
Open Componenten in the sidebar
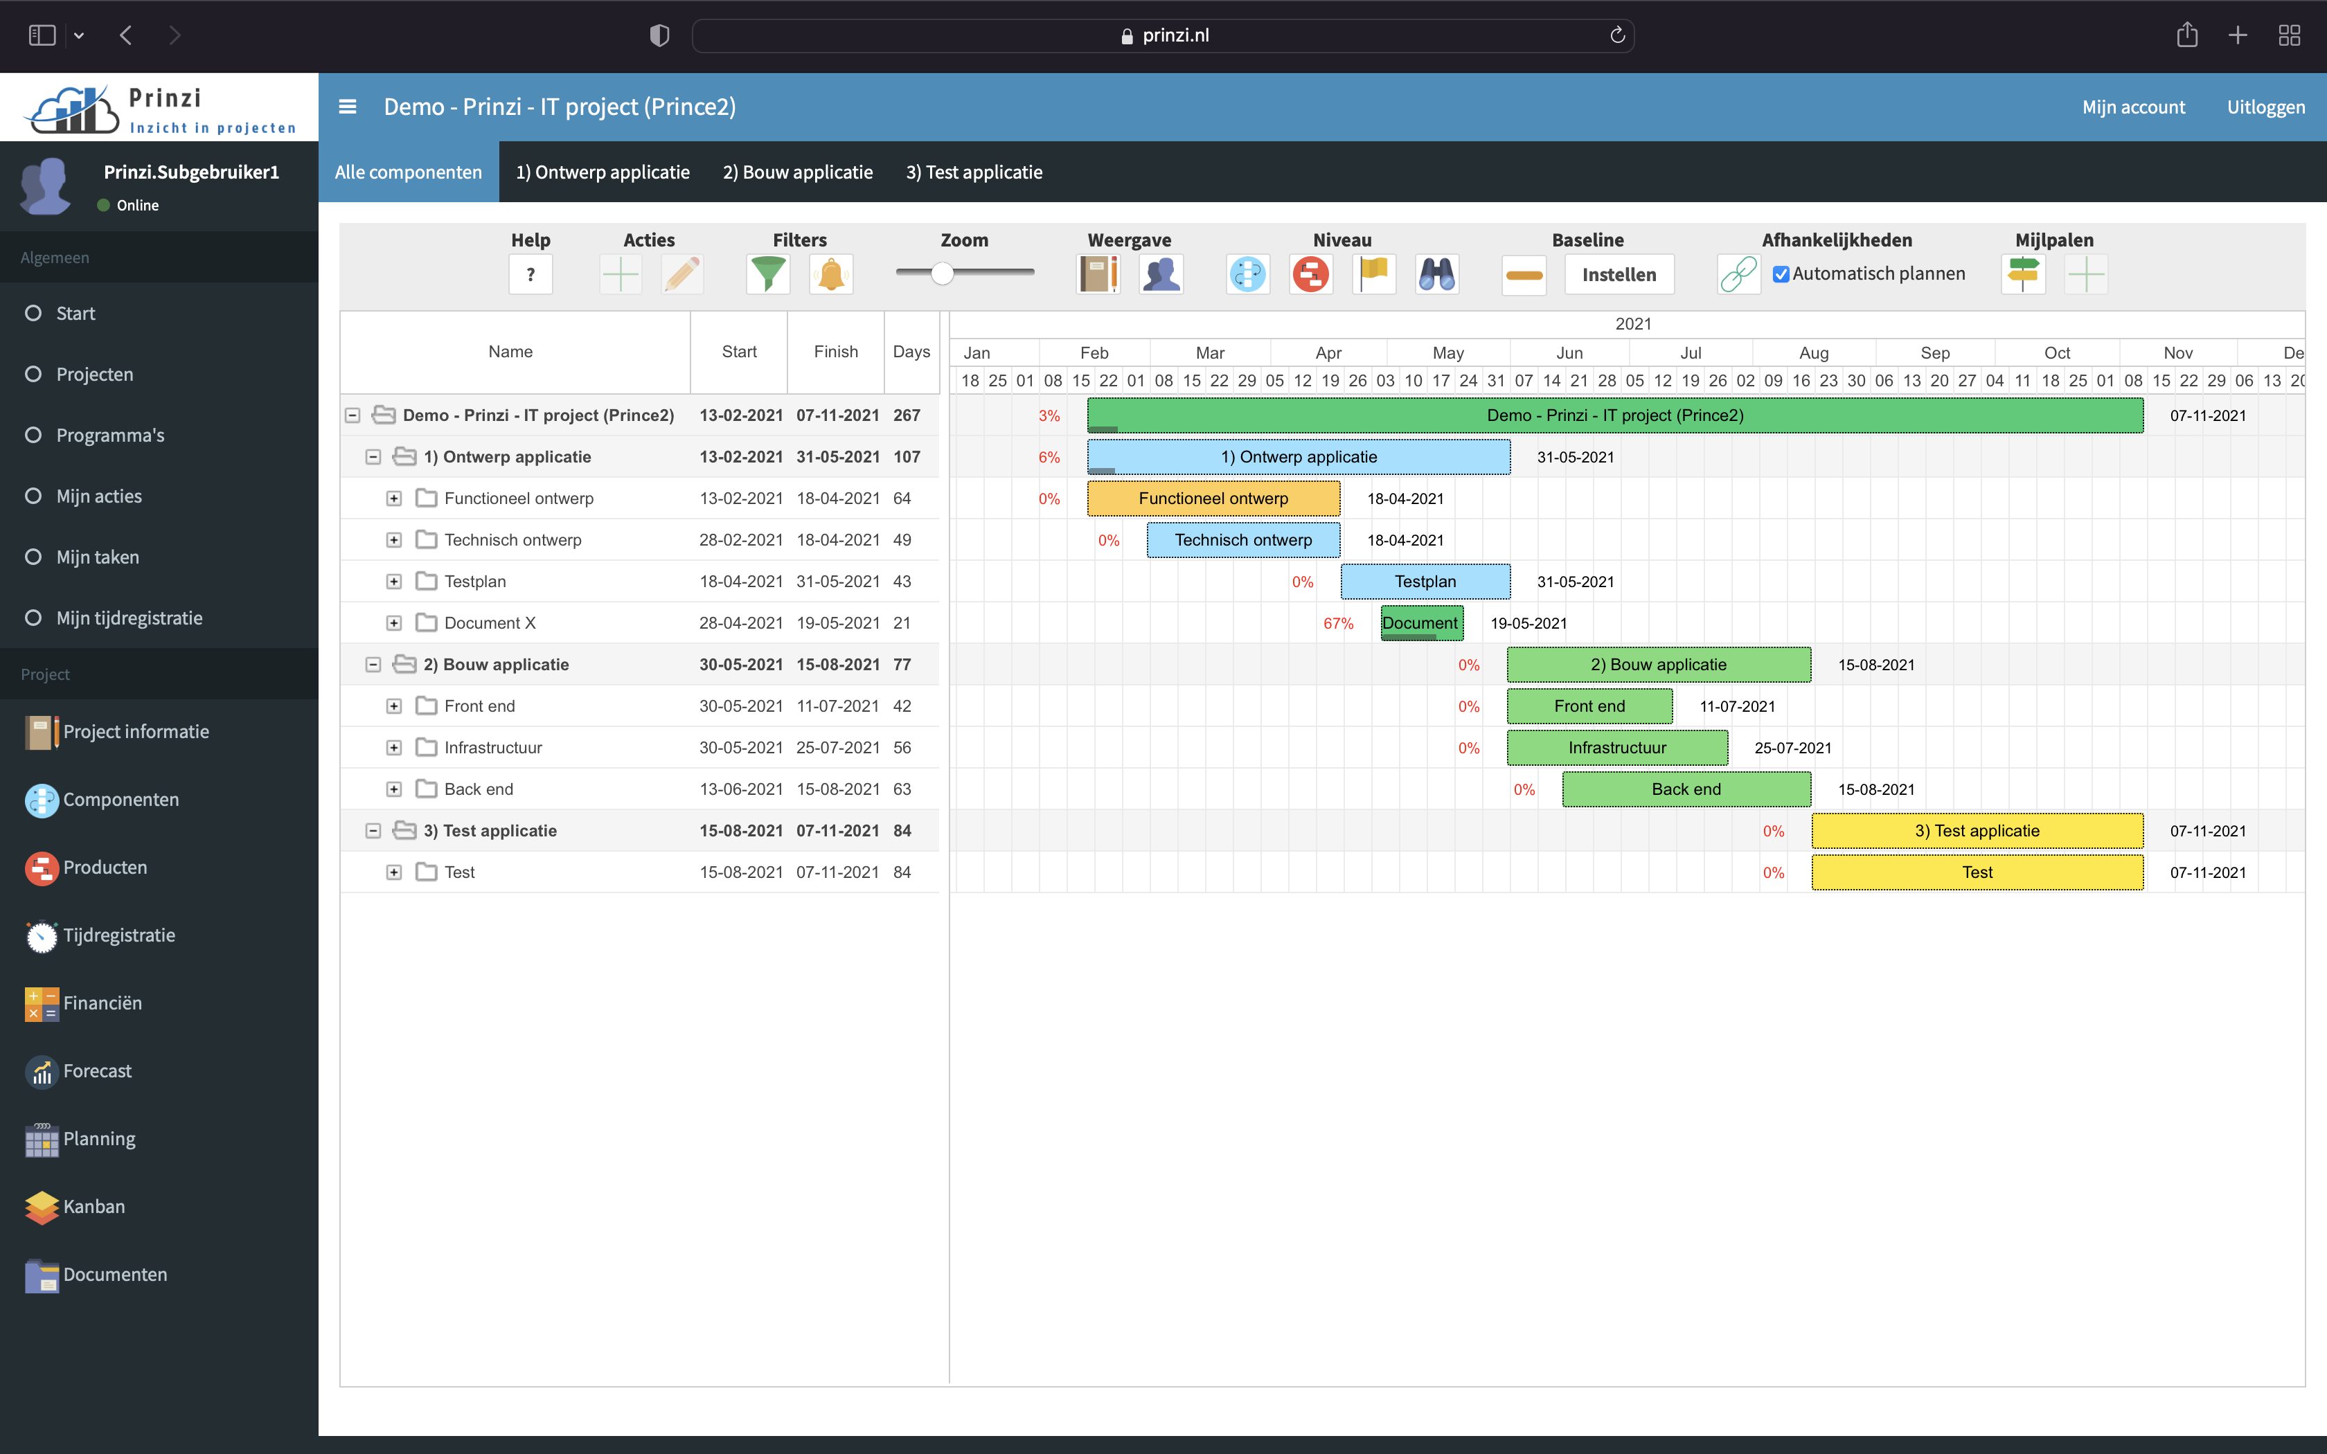103,800
